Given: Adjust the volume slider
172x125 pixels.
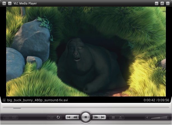Looking at the screenshot, I should (x=159, y=117).
